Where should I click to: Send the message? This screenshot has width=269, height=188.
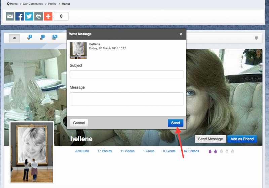click(176, 123)
